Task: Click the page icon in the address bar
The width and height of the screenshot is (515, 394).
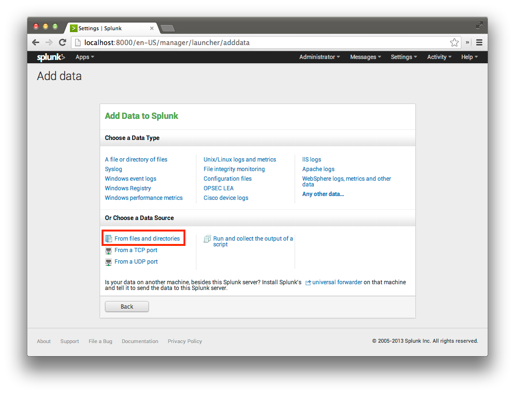Action: (78, 42)
